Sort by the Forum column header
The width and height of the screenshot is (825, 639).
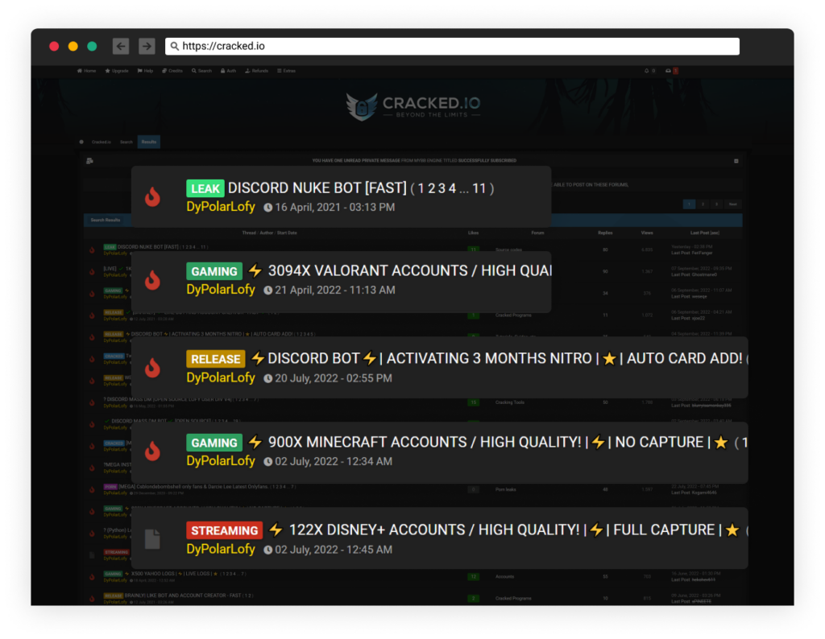[x=537, y=233]
